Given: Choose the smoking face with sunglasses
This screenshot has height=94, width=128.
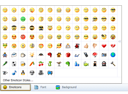Looking at the screenshot, I should [x=95, y=19].
